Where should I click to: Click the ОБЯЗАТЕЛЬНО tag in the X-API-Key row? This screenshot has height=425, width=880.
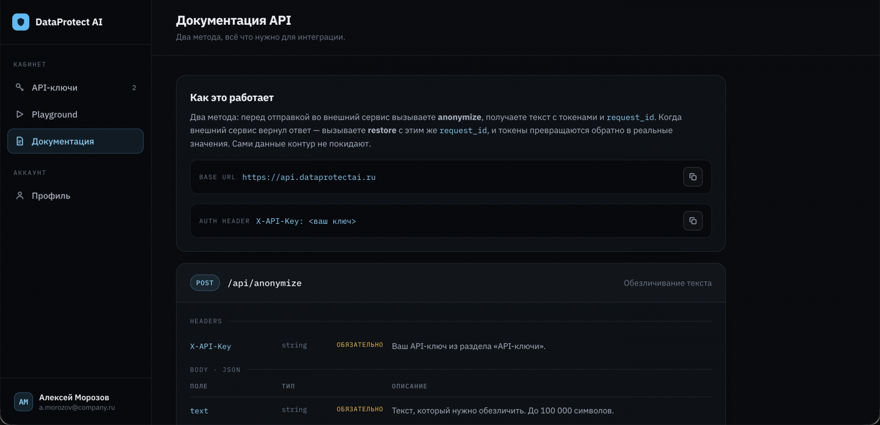pos(360,345)
